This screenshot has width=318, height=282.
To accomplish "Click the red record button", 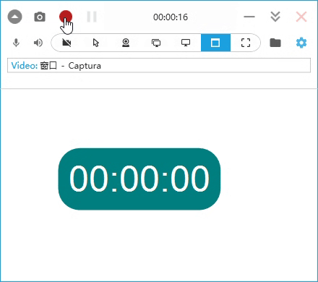I will coord(66,17).
